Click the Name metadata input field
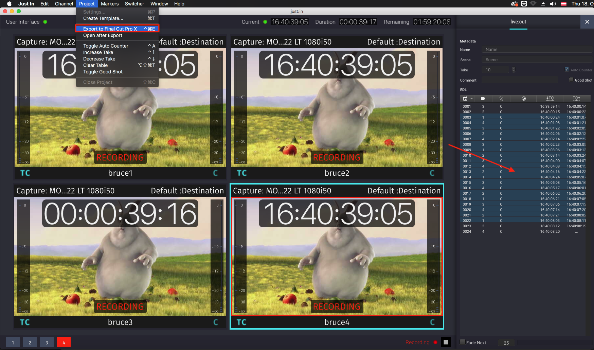594x350 pixels. coord(536,50)
